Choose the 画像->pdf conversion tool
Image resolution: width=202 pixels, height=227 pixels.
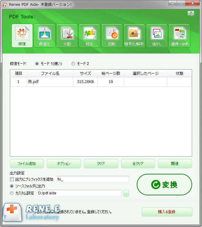pyautogui.click(x=180, y=36)
